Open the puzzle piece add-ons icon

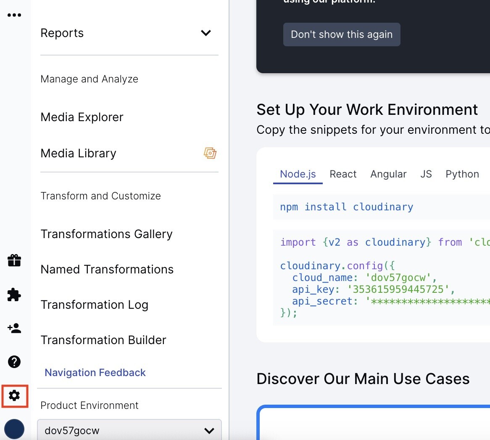(x=14, y=294)
